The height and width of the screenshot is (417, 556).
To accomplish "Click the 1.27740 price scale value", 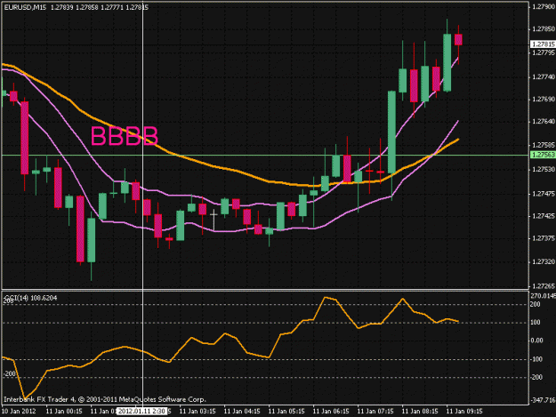I will click(544, 76).
